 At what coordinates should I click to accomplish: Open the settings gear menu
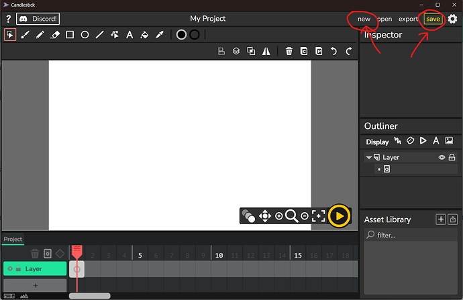pos(452,19)
